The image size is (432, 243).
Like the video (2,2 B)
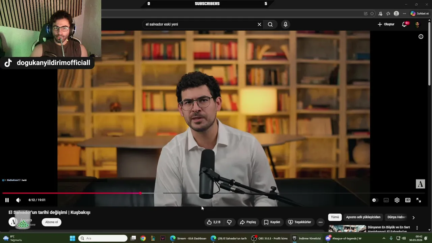click(x=214, y=222)
